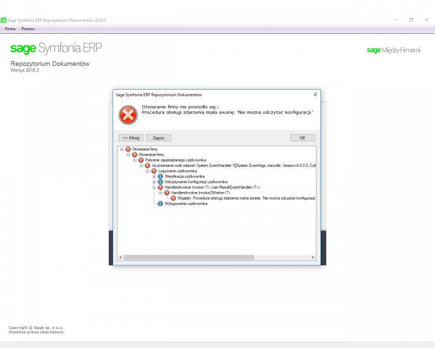Restore down the Sage Symfonia main window
Viewport: 435px width, 348px height.
[x=411, y=20]
